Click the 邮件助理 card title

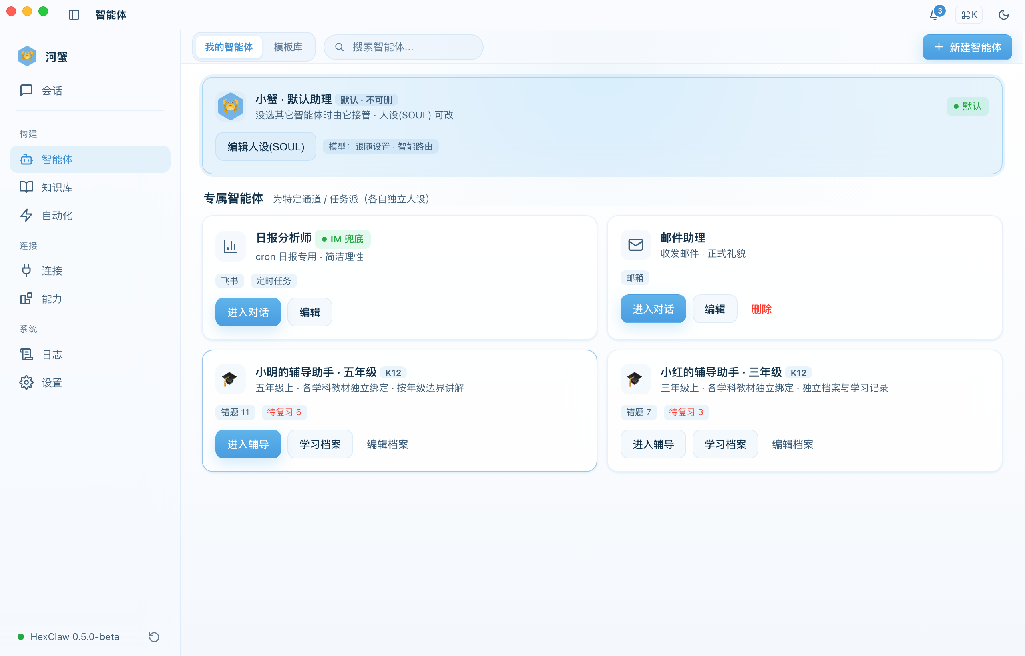click(x=683, y=238)
